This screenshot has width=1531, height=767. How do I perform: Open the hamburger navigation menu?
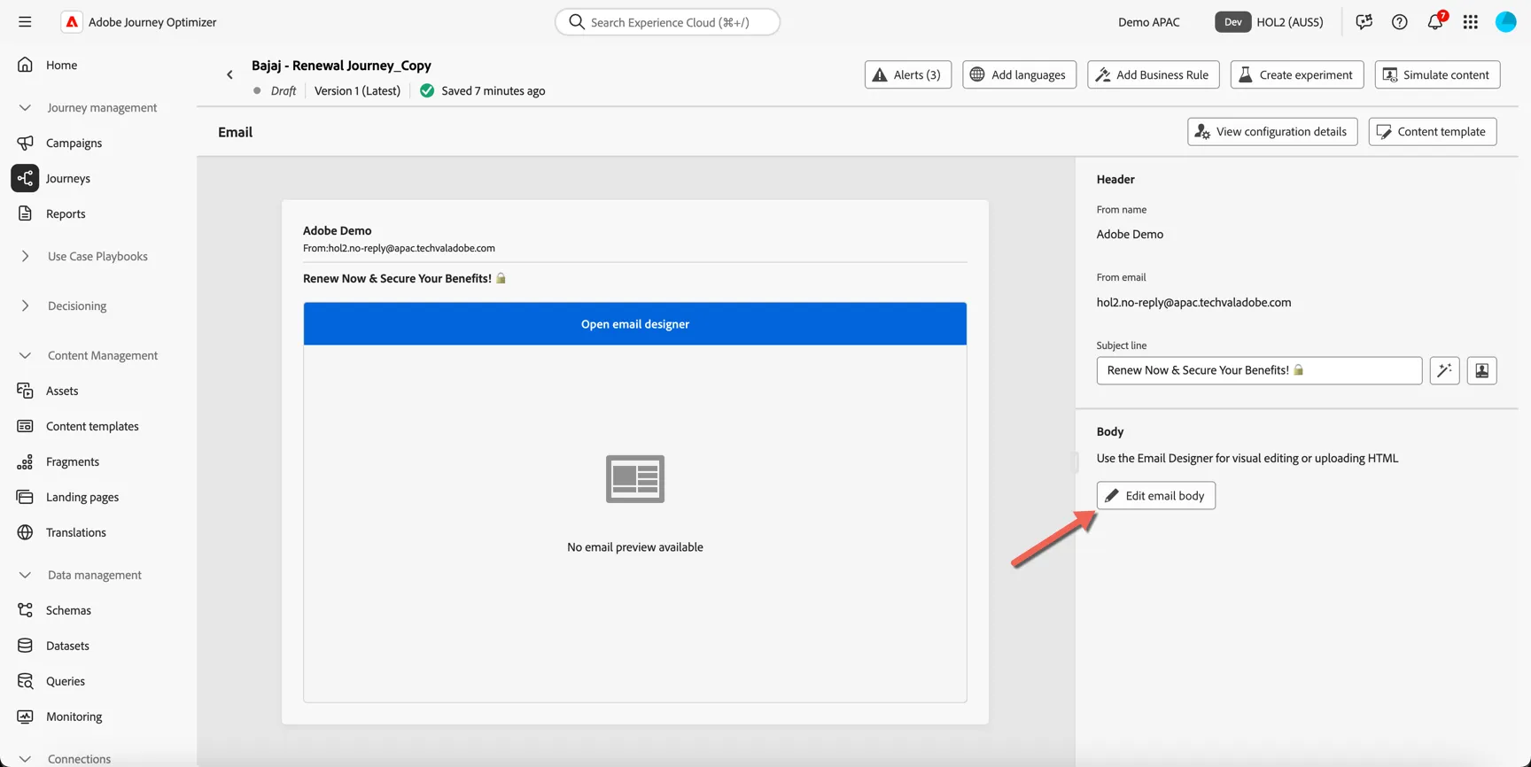coord(25,22)
